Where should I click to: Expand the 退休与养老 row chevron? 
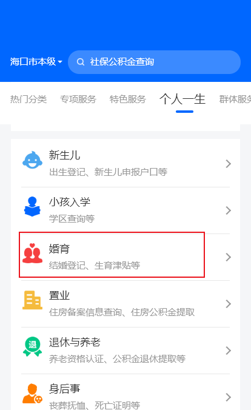click(228, 351)
